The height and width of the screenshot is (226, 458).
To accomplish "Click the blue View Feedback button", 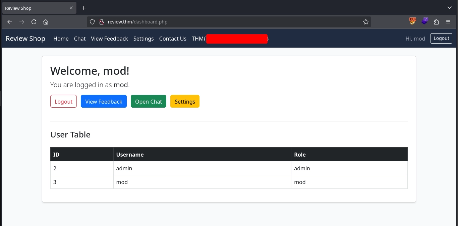I will tap(104, 102).
